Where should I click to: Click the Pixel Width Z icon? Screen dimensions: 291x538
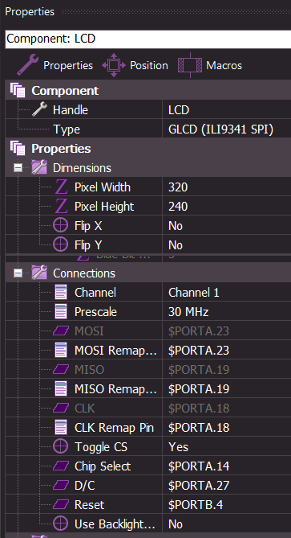point(61,187)
